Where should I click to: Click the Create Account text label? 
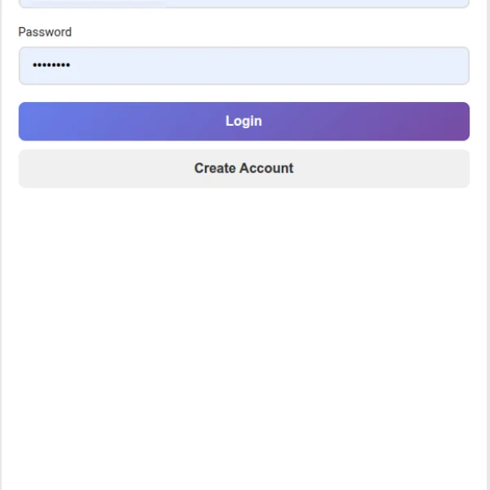point(243,168)
